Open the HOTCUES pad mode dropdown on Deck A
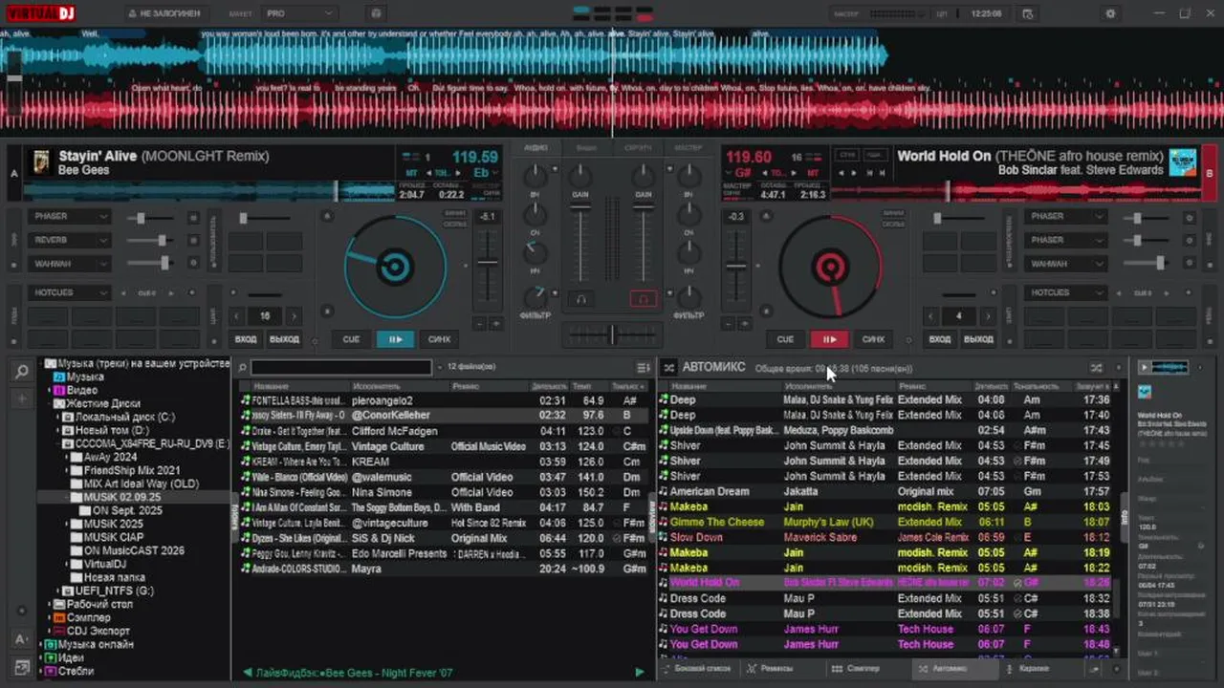The width and height of the screenshot is (1224, 688). click(69, 292)
